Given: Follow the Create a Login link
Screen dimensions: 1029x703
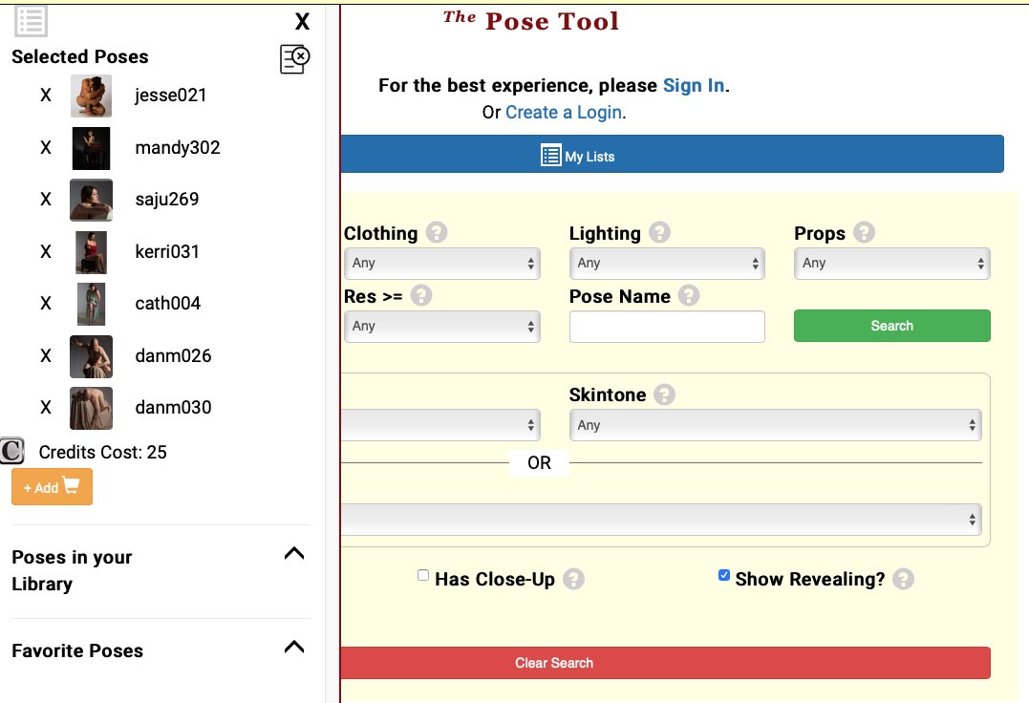Looking at the screenshot, I should point(564,113).
